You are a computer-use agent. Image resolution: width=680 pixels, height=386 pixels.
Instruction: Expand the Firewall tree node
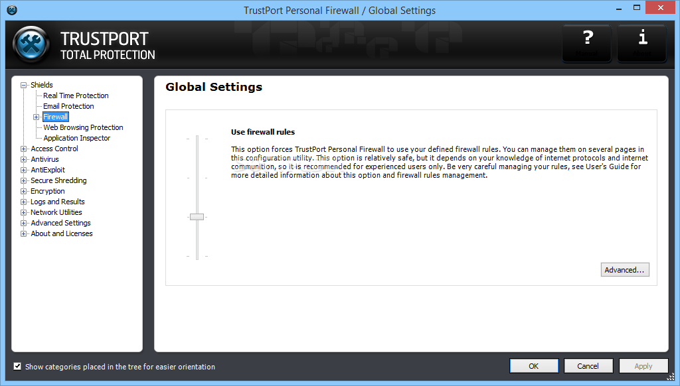(37, 117)
